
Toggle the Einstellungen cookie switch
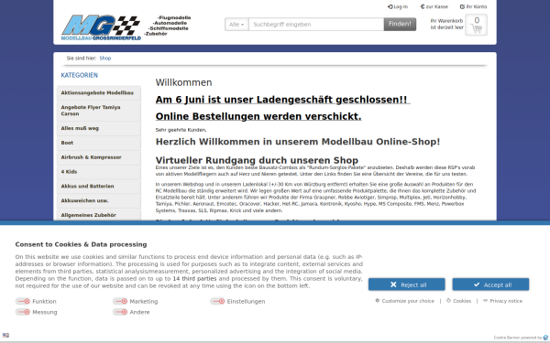point(217,301)
